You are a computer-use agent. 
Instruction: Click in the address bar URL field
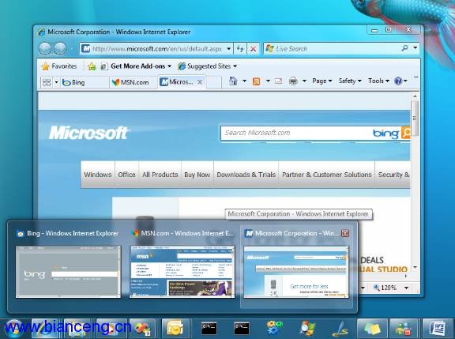pos(156,49)
